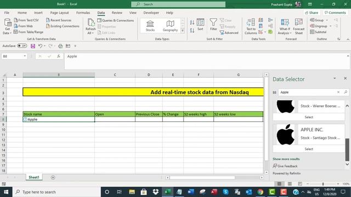
Task: Create a Forecast Sheet
Action: (298, 26)
